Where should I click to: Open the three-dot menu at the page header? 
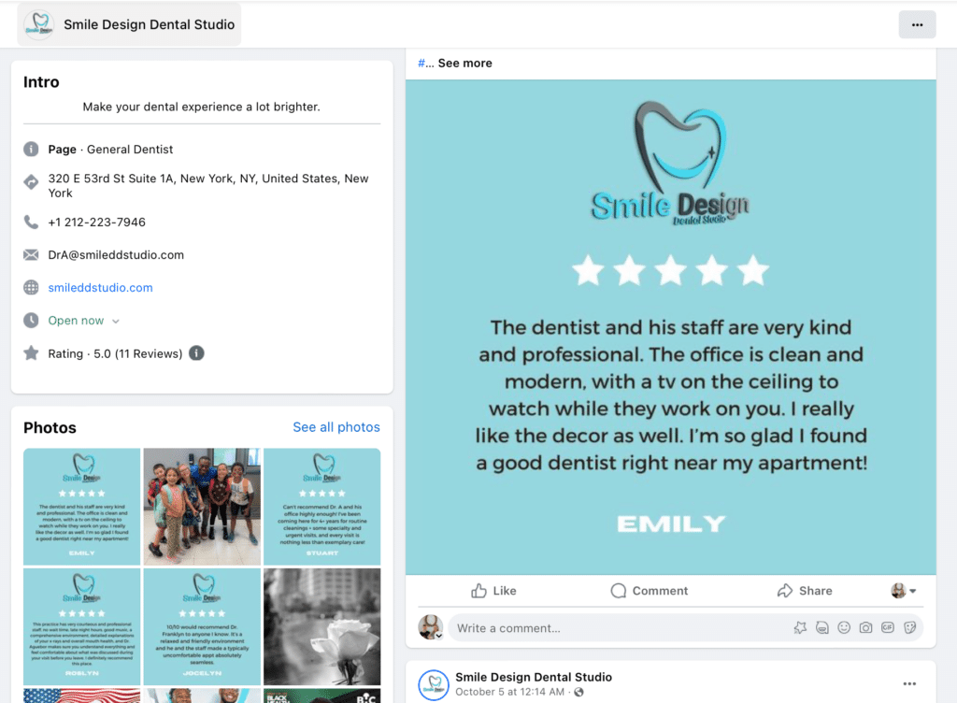pyautogui.click(x=917, y=24)
